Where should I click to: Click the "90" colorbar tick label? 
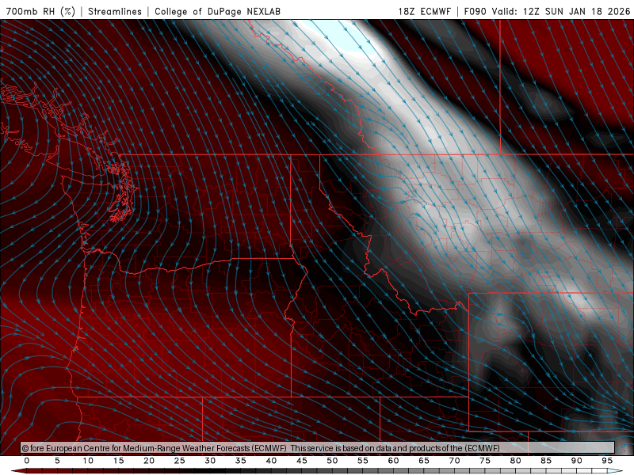[x=577, y=461]
